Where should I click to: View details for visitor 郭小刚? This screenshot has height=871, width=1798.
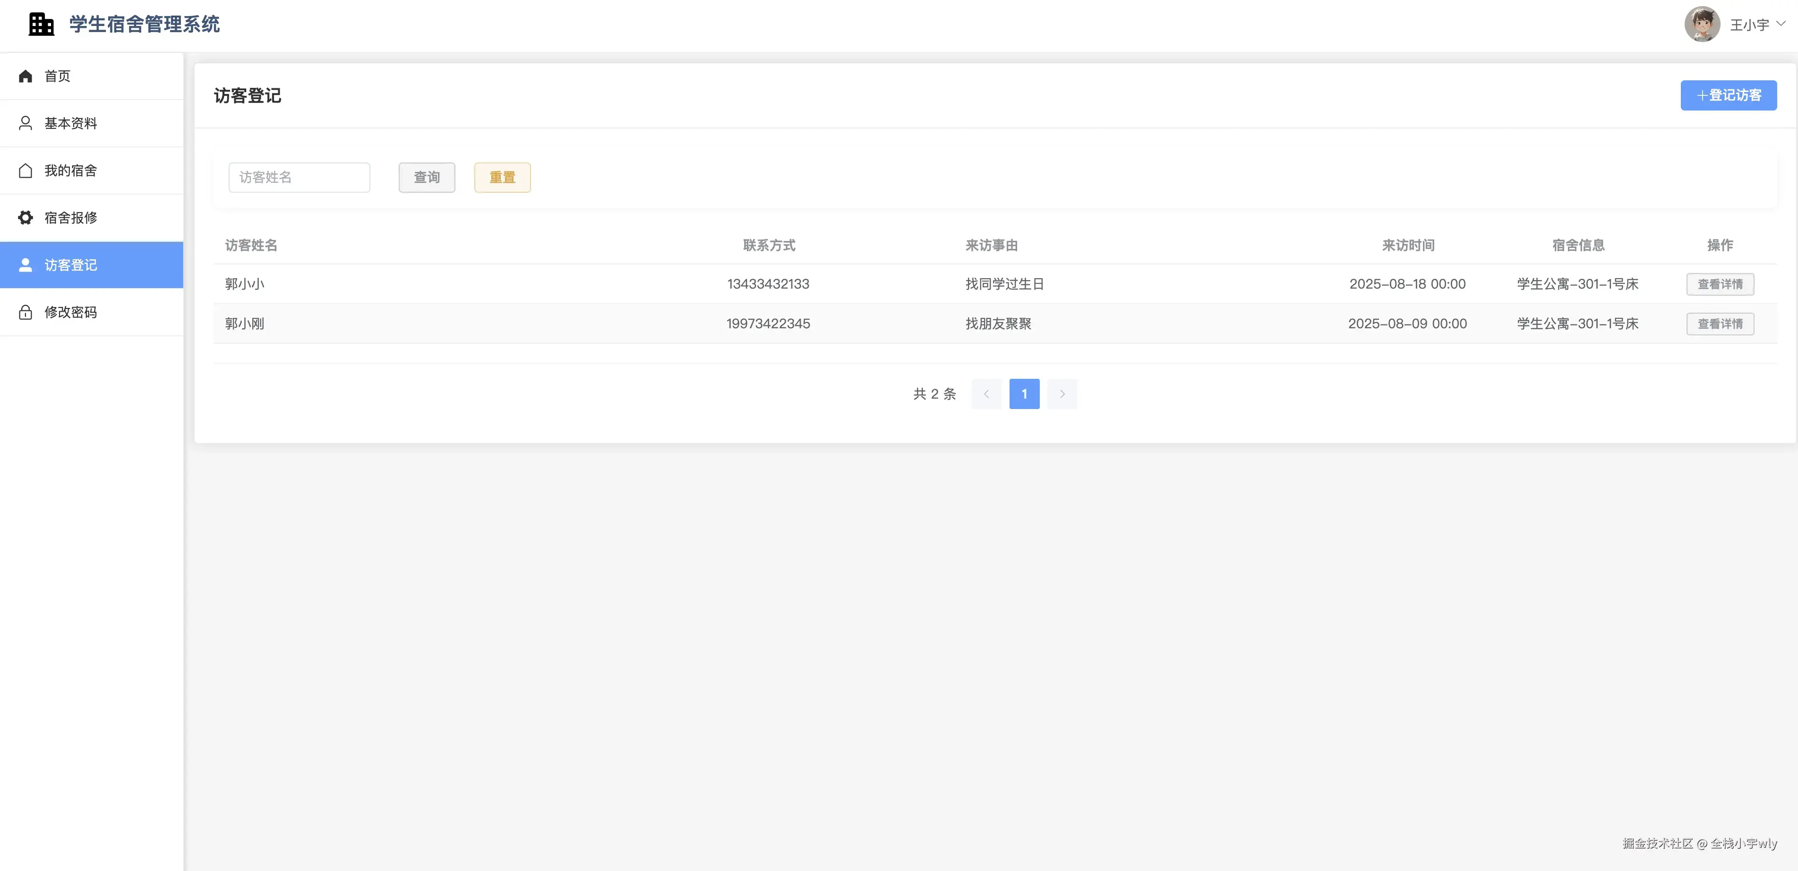1720,324
